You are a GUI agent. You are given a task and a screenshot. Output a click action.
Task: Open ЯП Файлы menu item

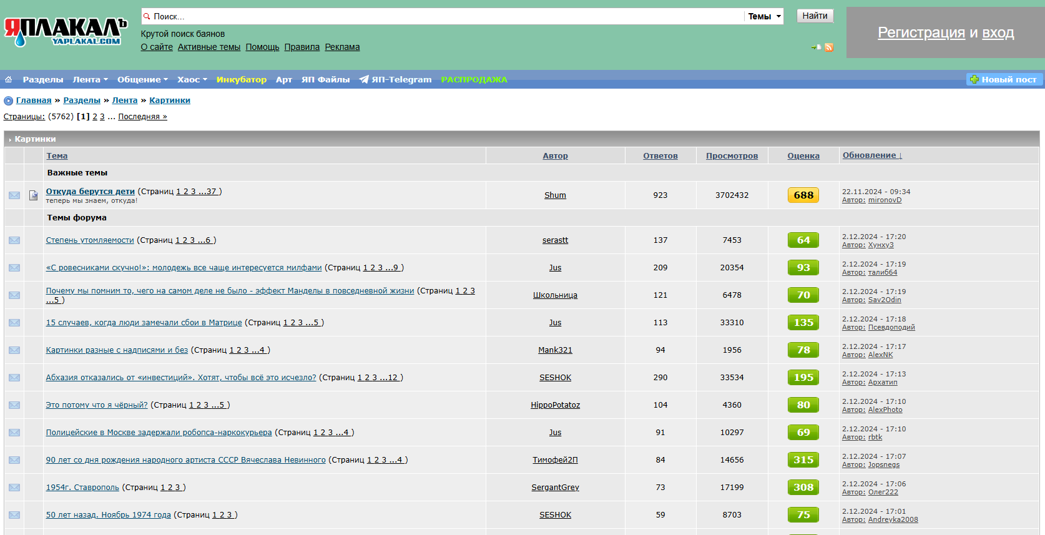point(325,79)
